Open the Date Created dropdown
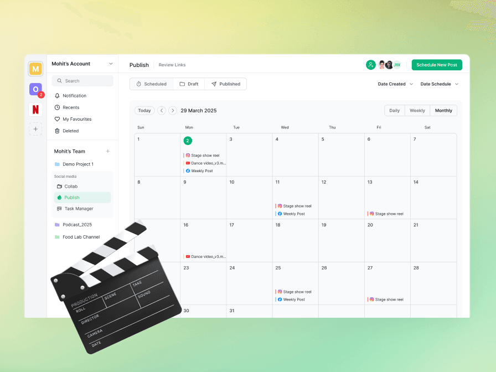Screen dimensions: 496x372 395,84
